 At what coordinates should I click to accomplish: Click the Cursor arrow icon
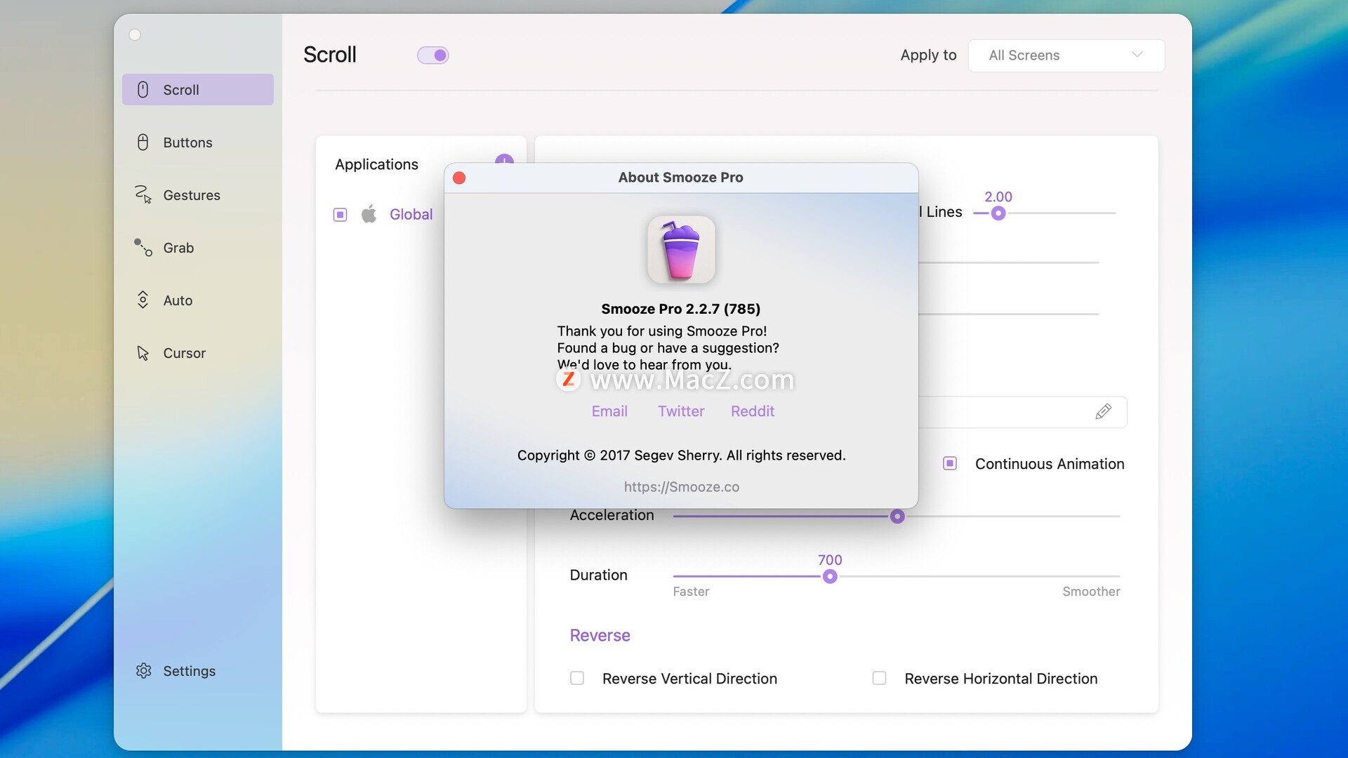point(143,352)
